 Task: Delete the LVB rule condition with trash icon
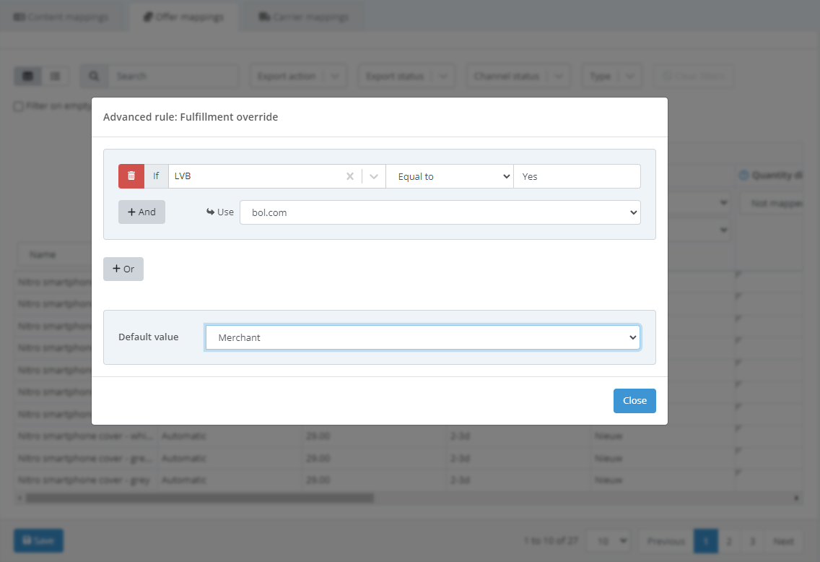(131, 176)
